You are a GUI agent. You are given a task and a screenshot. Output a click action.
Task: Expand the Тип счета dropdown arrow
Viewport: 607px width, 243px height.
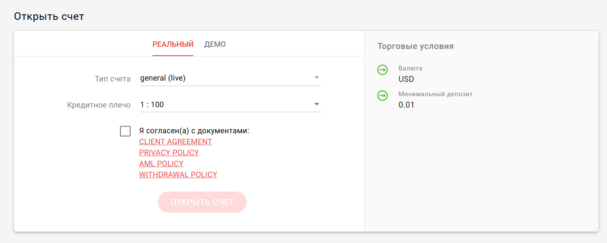(x=316, y=78)
